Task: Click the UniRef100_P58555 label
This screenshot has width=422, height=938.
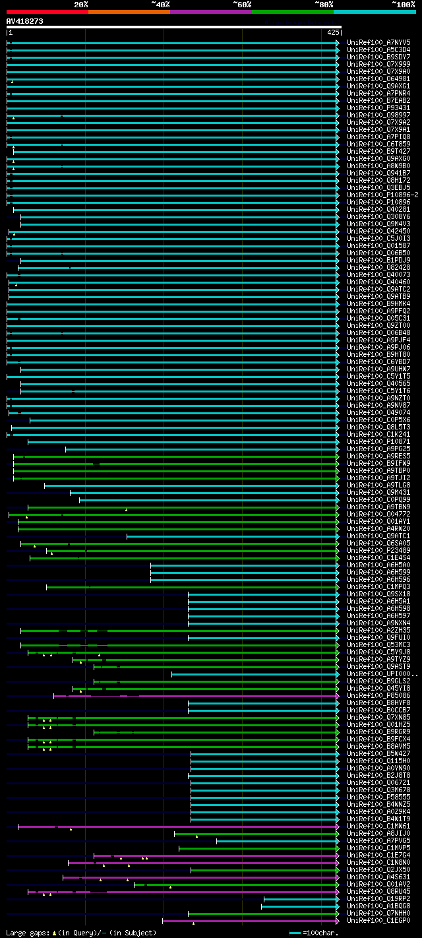Action: [x=378, y=797]
